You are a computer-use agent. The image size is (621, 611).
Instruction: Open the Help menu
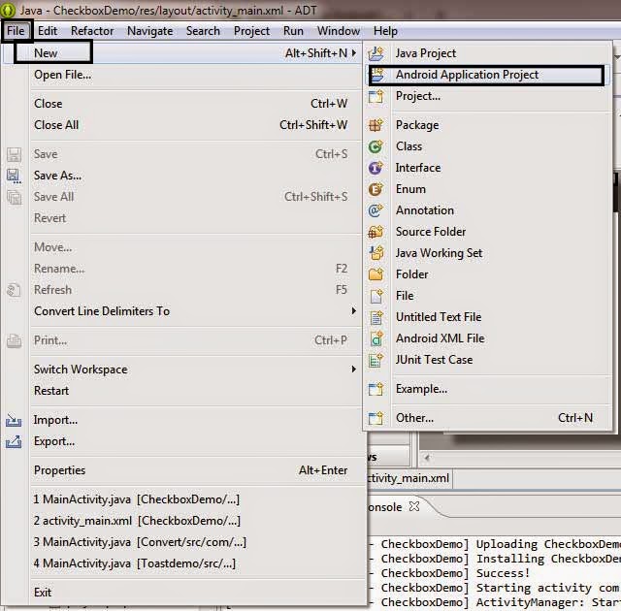pyautogui.click(x=385, y=31)
